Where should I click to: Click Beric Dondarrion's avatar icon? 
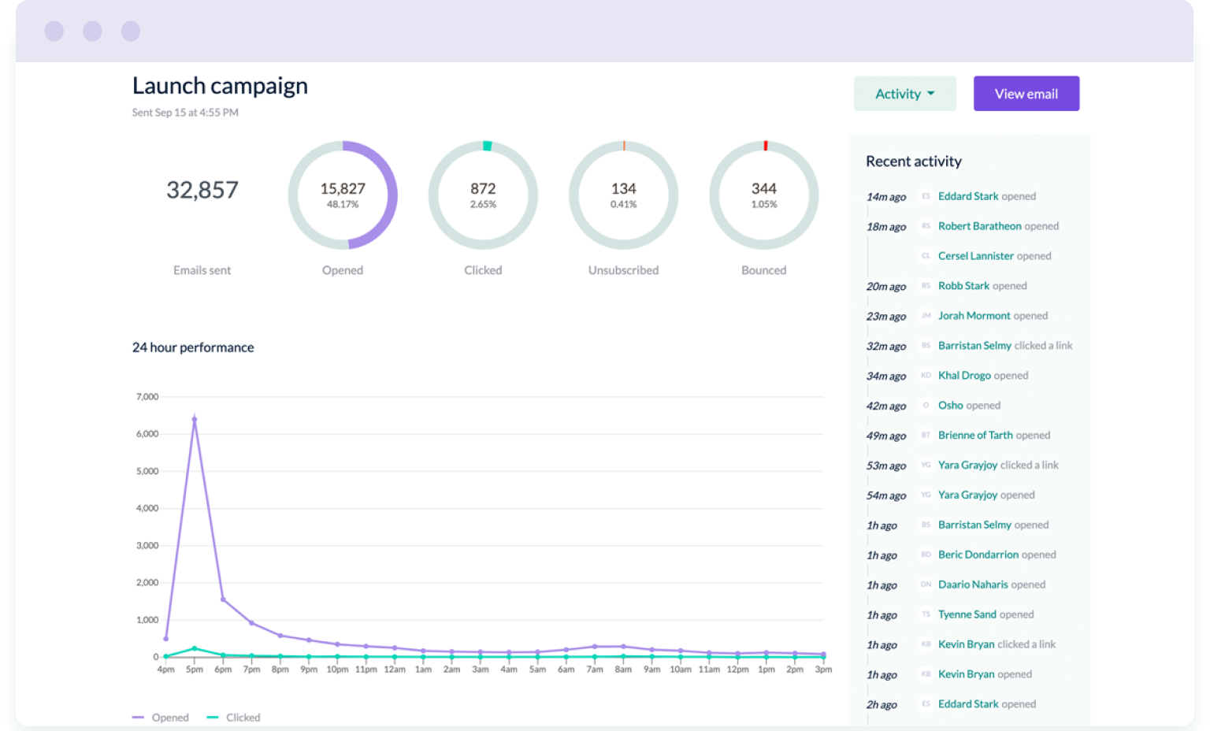point(926,555)
